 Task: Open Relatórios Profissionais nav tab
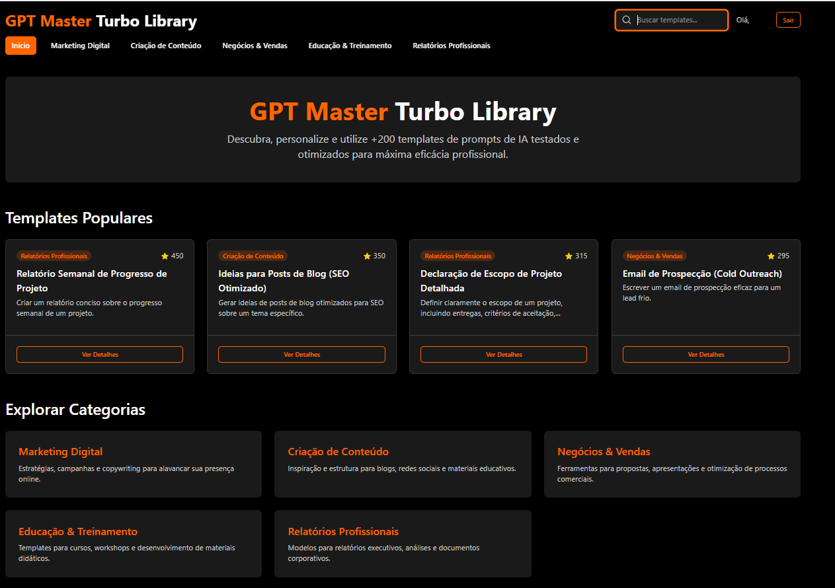[x=452, y=46]
